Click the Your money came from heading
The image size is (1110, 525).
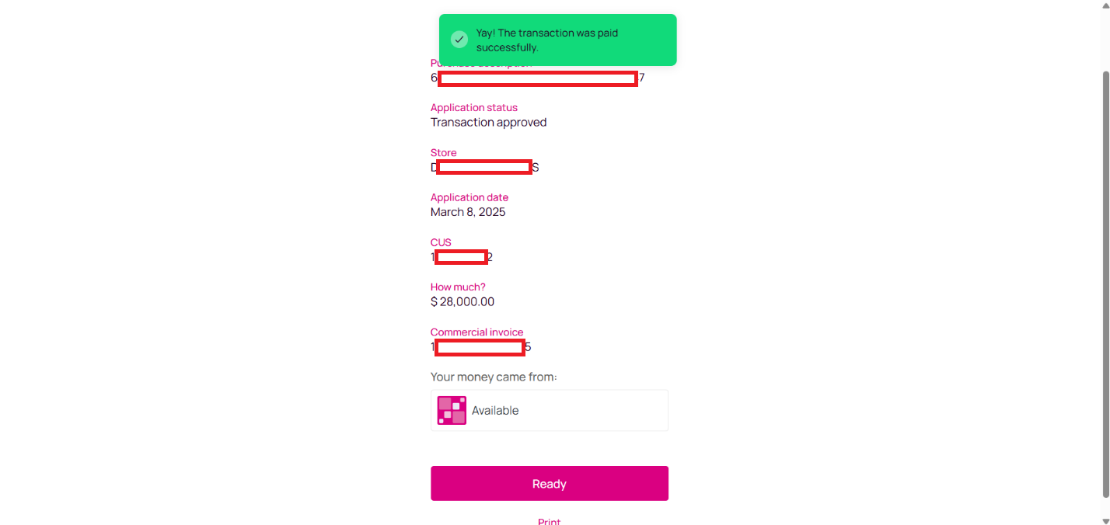[494, 377]
